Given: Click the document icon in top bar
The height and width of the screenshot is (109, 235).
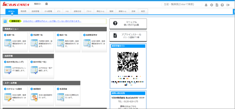Looking at the screenshot, I should point(217,5).
